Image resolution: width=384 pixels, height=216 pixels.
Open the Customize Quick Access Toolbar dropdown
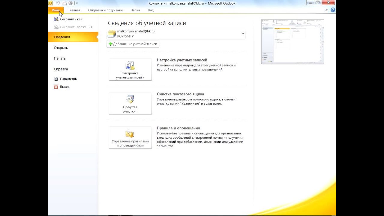coord(77,3)
